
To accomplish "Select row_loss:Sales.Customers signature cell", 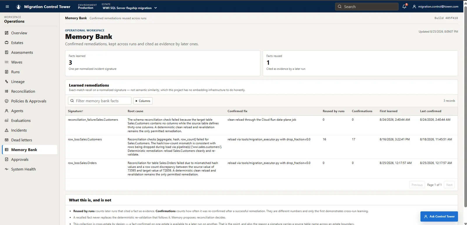I will click(85, 139).
